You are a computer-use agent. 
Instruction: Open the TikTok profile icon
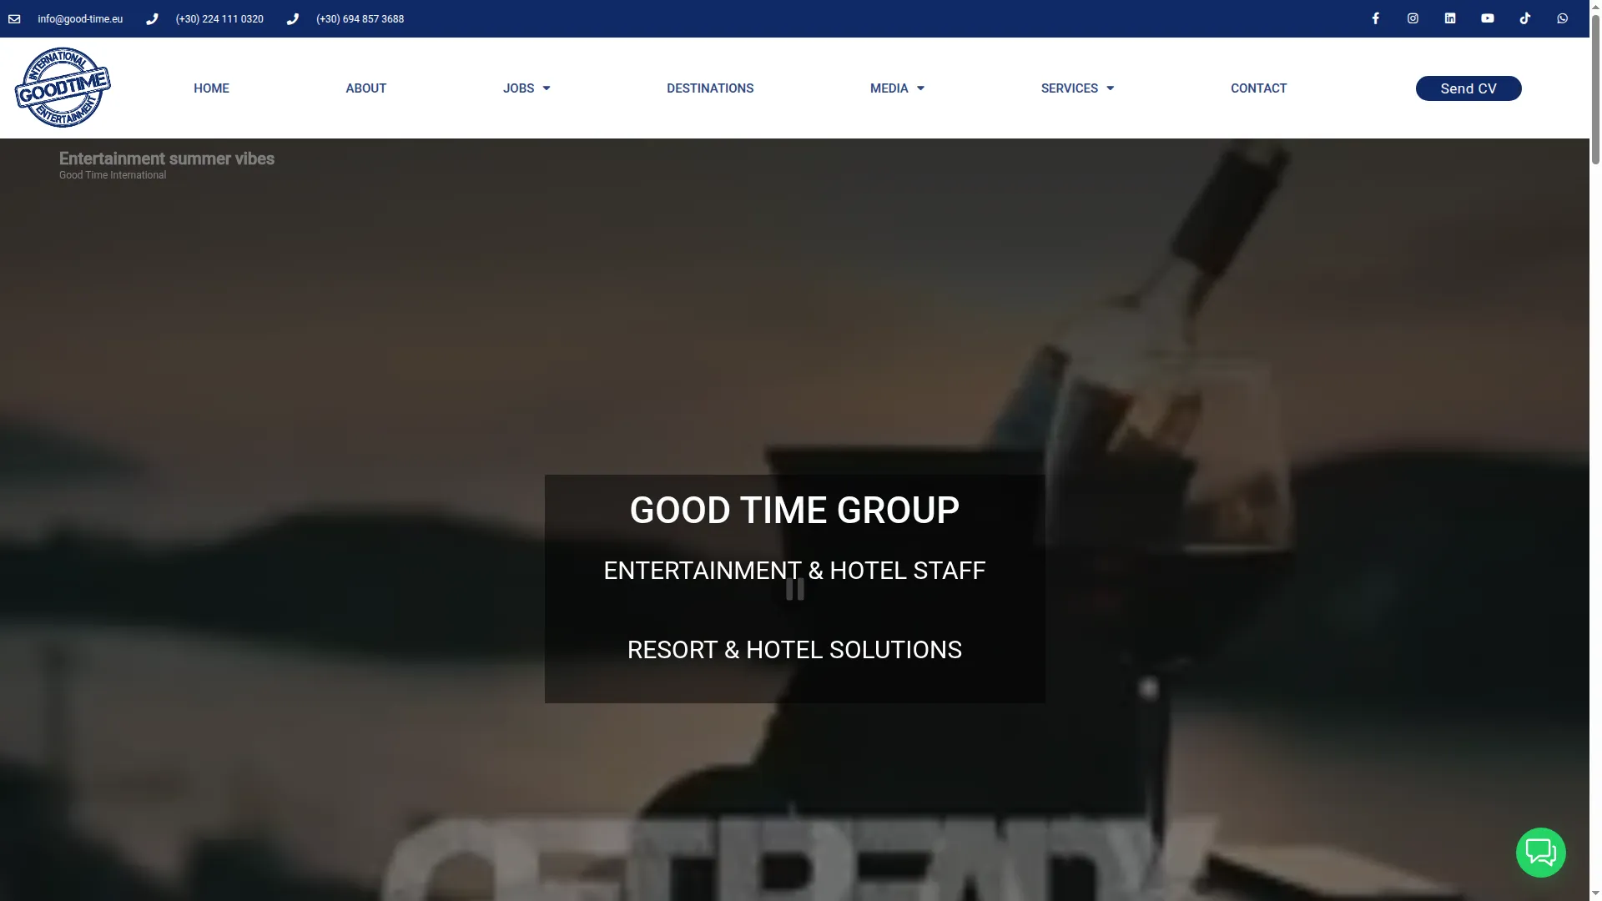pyautogui.click(x=1525, y=18)
